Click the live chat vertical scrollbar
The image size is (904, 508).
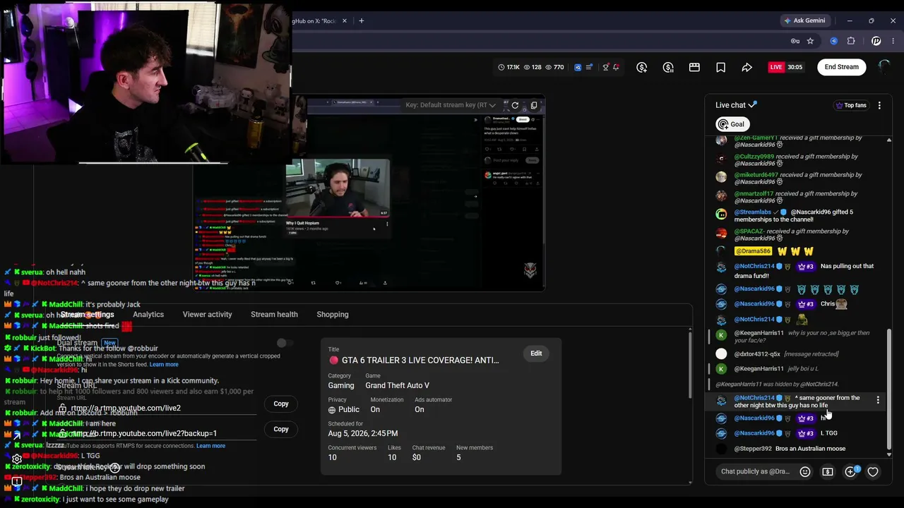(x=888, y=388)
